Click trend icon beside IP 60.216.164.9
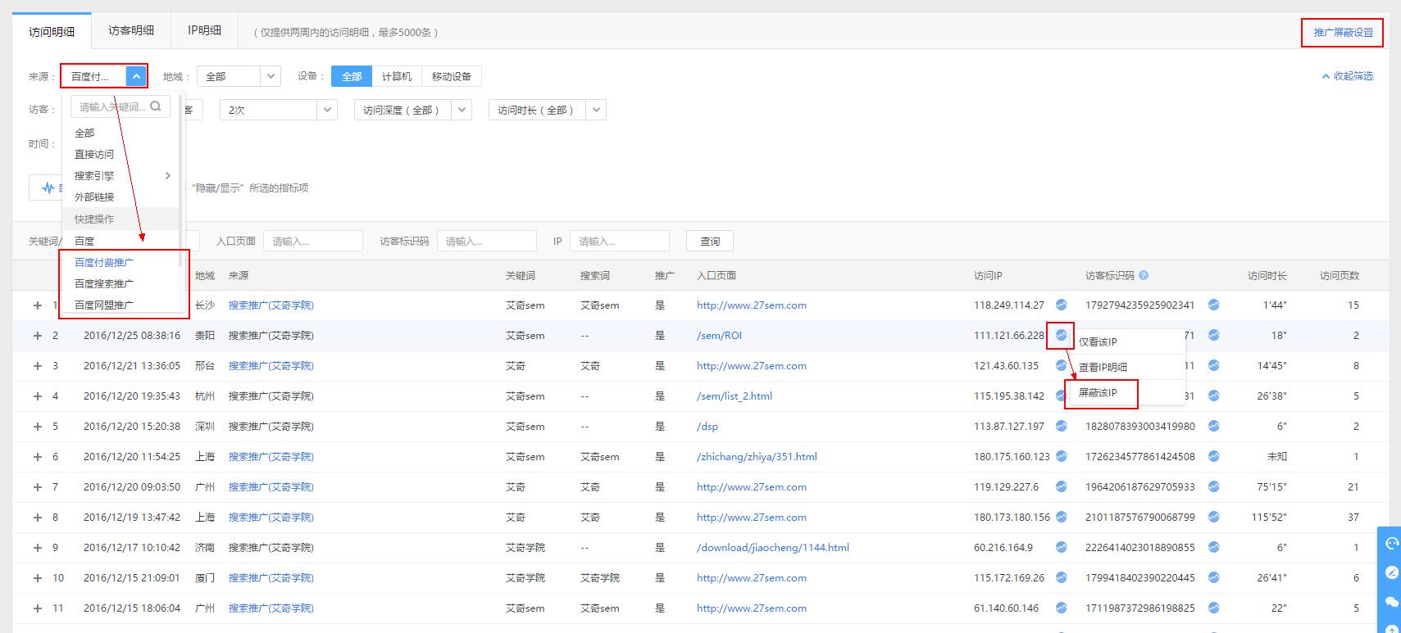Screen dimensions: 1401x633 [x=1062, y=547]
